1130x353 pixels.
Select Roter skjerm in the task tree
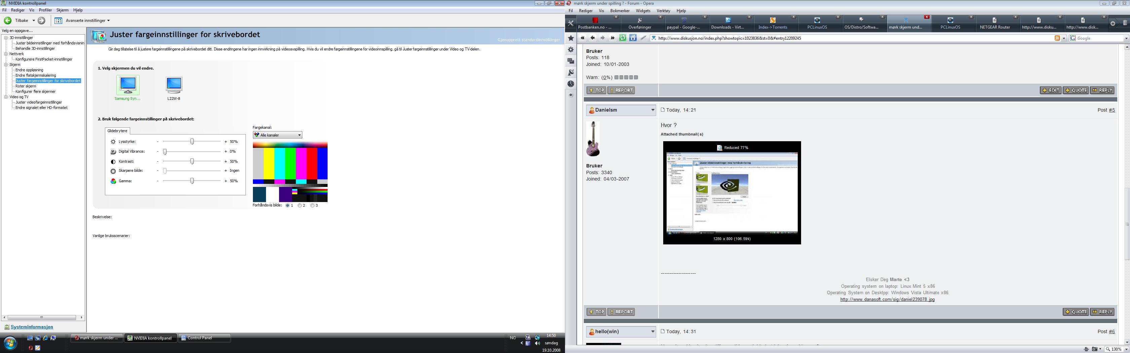click(26, 86)
